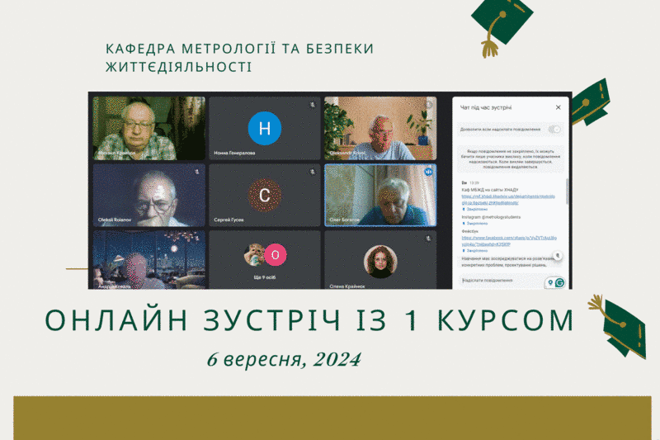Image resolution: width=660 pixels, height=440 pixels.
Task: Select the Олена Крайнюк participant tile
Action: click(x=380, y=259)
